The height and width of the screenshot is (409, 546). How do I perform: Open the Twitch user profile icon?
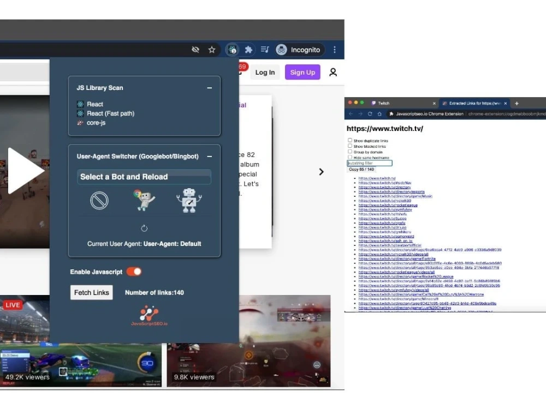click(x=333, y=73)
